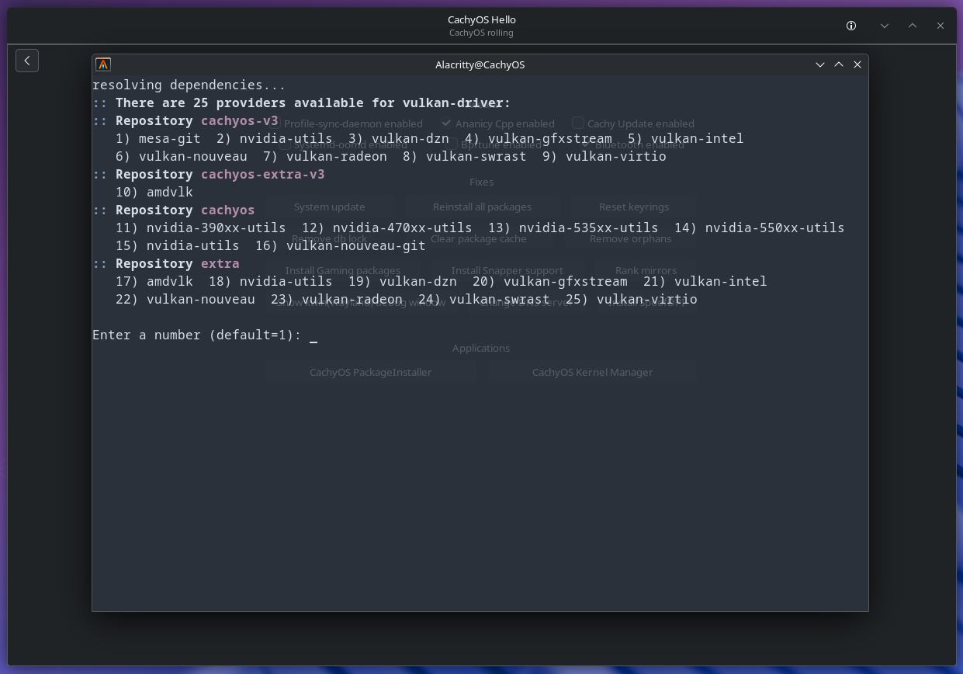Image resolution: width=963 pixels, height=674 pixels.
Task: Open the Alacritty titlebar dropdown chevron
Action: tap(820, 64)
